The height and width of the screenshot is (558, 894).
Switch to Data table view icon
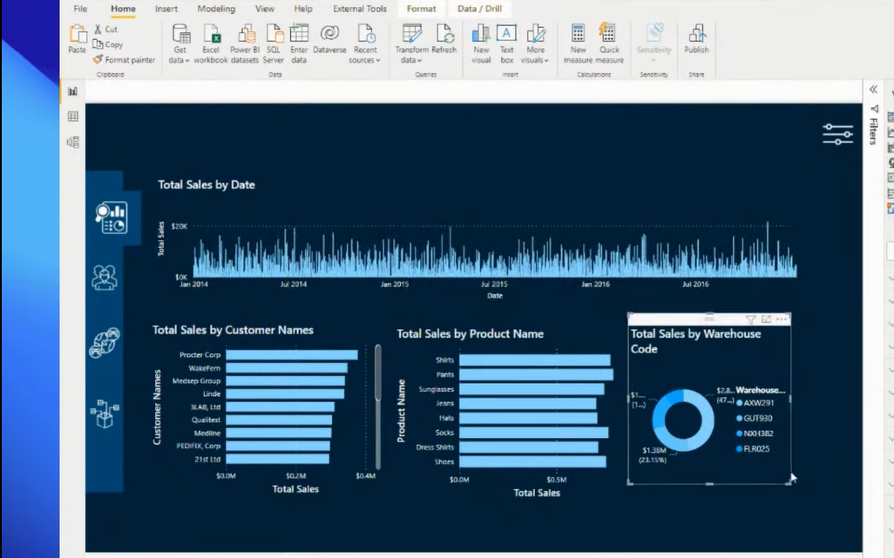[x=73, y=116]
